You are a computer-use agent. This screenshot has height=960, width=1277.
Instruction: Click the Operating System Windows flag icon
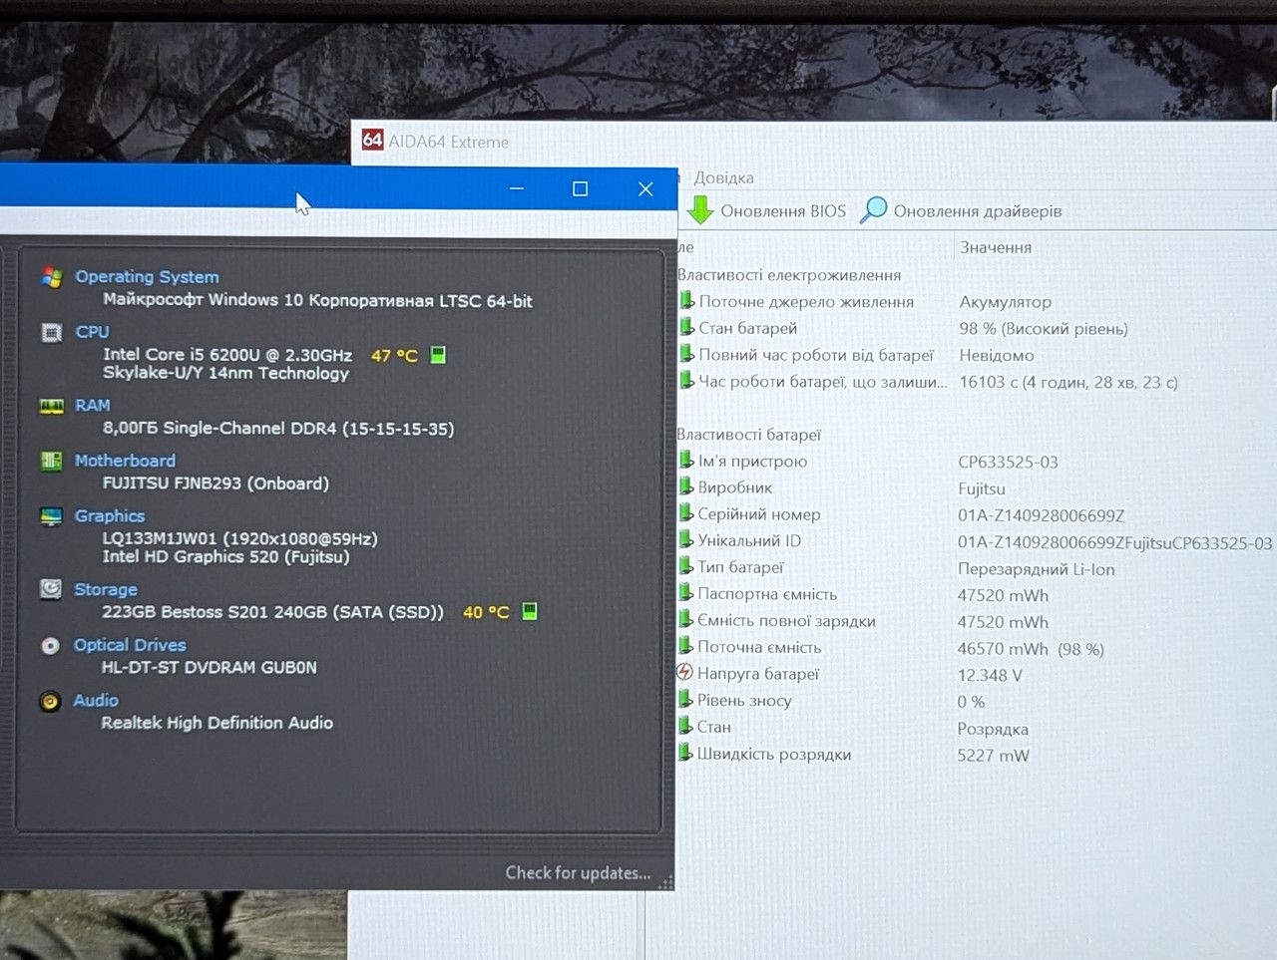click(x=52, y=277)
